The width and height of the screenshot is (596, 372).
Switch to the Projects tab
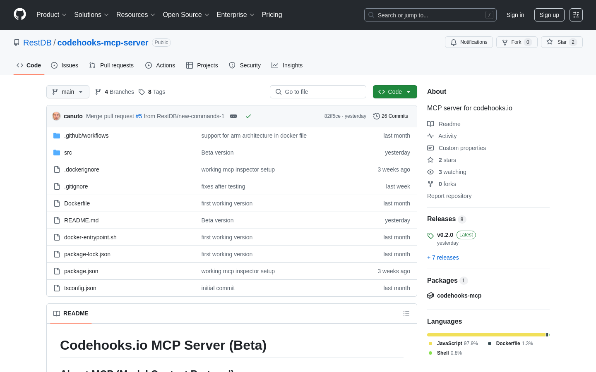tap(202, 65)
